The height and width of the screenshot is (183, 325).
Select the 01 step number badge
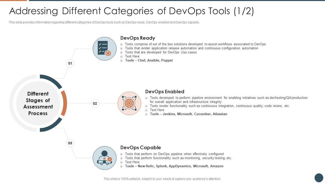click(70, 63)
